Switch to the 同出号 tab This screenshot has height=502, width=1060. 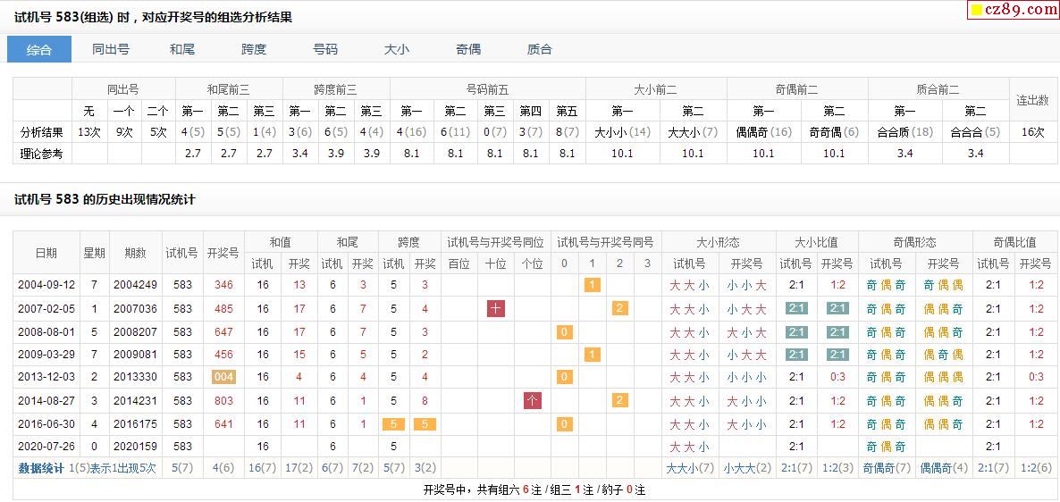111,49
